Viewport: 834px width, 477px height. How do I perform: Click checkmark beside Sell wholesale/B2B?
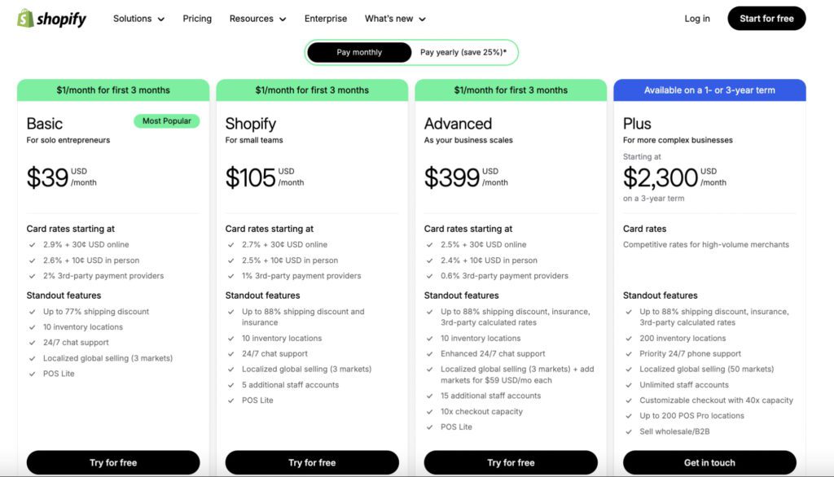click(628, 431)
